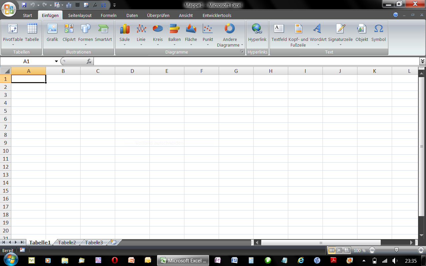Open the WordArt gallery dropdown
This screenshot has height=266, width=426.
[318, 35]
